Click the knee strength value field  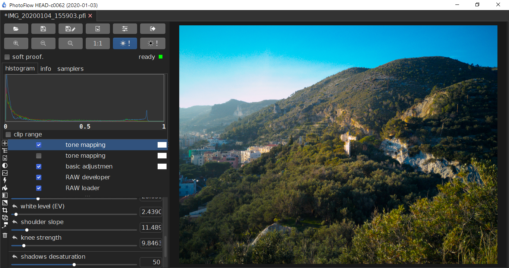click(151, 243)
